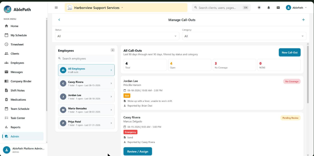Click the Search employees field
This screenshot has height=156, width=314.
coord(86,59)
